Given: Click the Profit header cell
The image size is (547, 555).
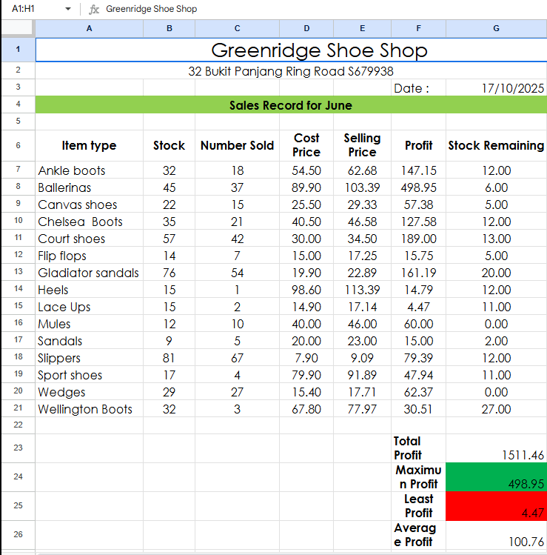Looking at the screenshot, I should point(418,145).
